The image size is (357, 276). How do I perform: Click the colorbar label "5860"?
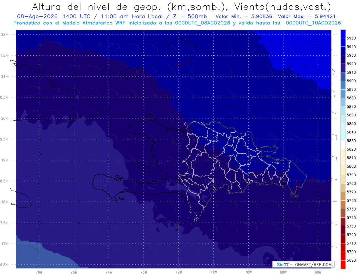[x=352, y=115]
